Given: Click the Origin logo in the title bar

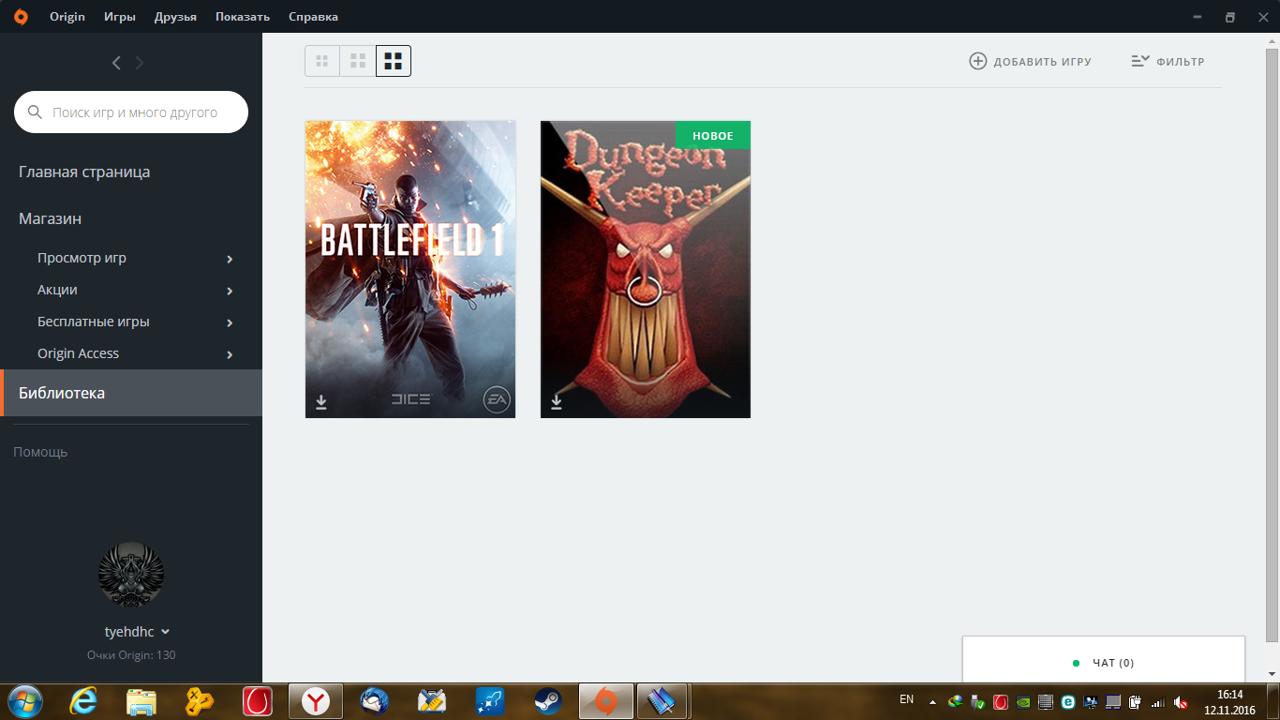Looking at the screenshot, I should point(21,17).
